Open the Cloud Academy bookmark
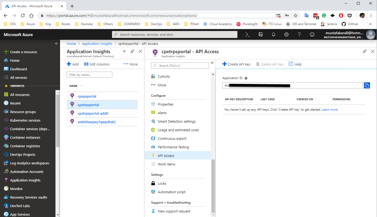Viewport: 377px width, 217px height. (x=218, y=24)
